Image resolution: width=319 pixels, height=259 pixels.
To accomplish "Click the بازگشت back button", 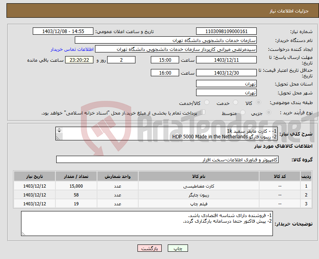I will click(x=150, y=248).
